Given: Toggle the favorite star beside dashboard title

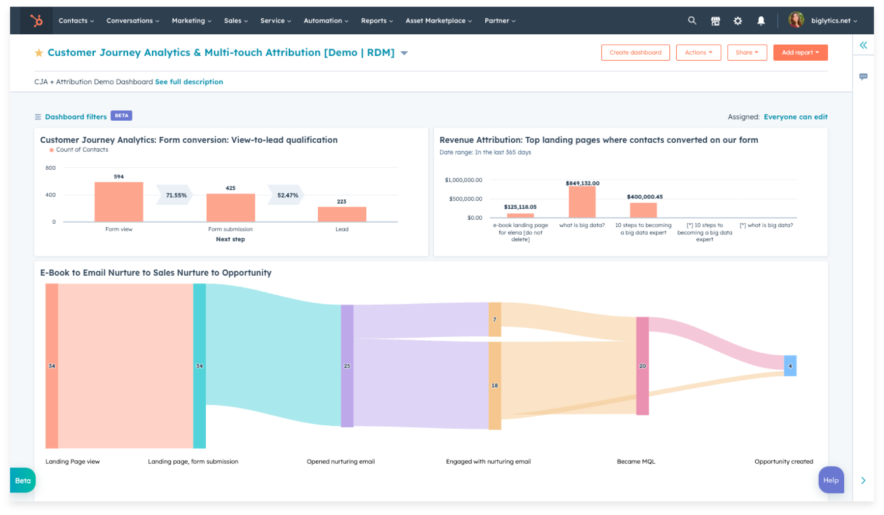Looking at the screenshot, I should pos(39,53).
